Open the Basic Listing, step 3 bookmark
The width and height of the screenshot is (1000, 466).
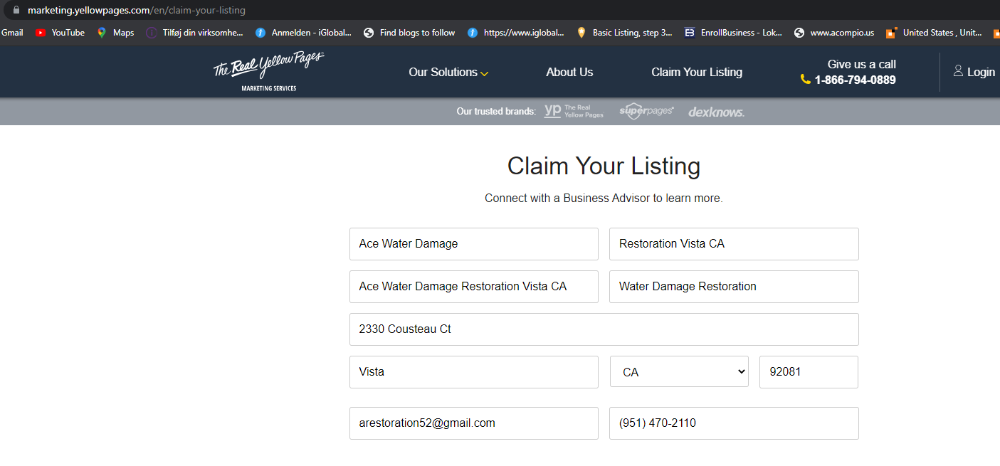pyautogui.click(x=624, y=33)
